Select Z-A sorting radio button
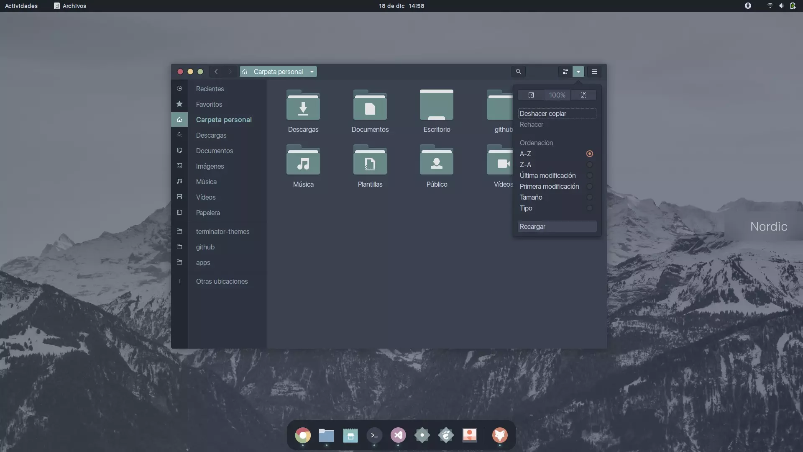 590,164
